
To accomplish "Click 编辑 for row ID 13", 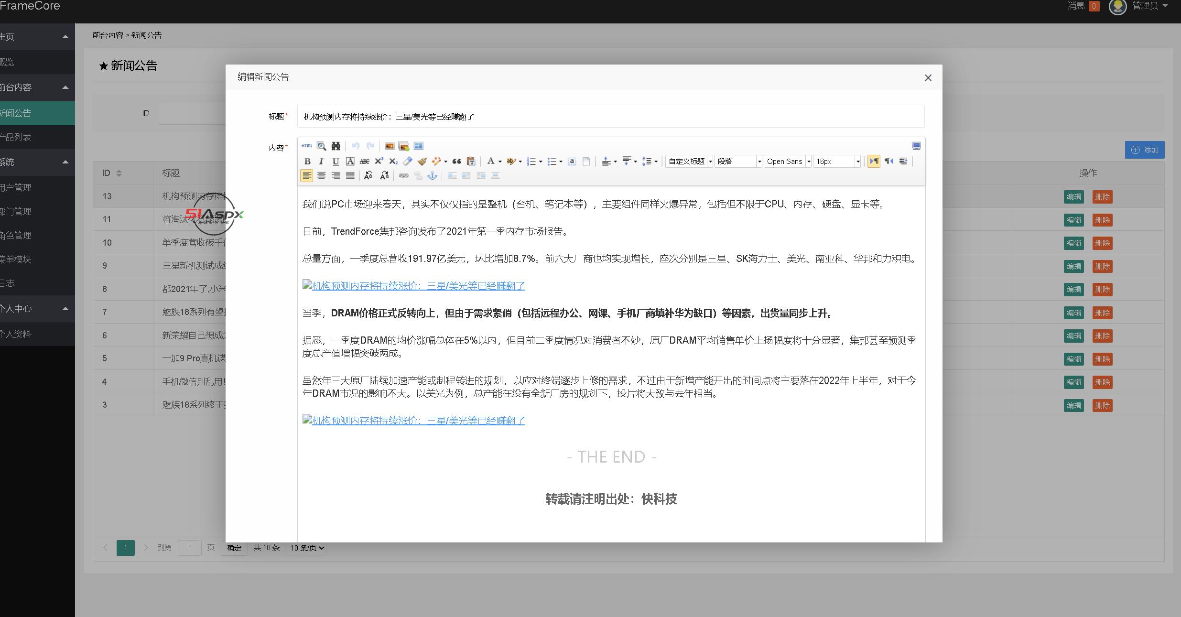I will 1074,196.
